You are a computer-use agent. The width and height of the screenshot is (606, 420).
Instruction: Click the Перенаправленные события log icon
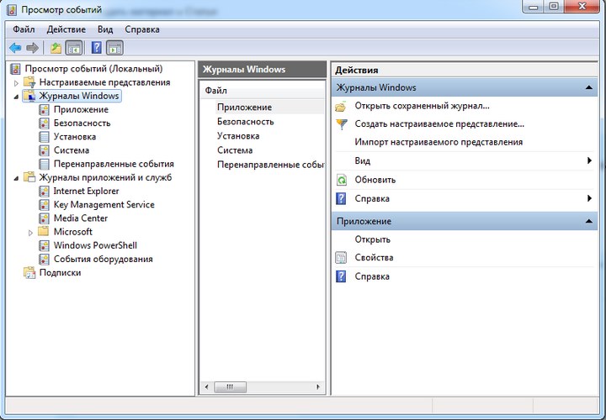click(x=44, y=164)
